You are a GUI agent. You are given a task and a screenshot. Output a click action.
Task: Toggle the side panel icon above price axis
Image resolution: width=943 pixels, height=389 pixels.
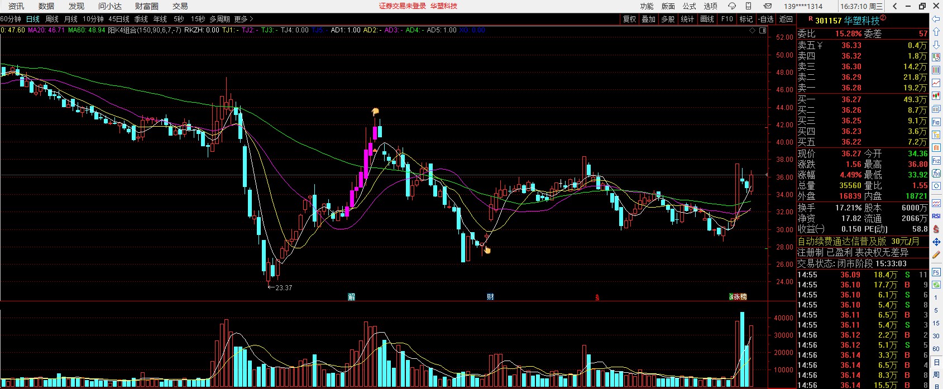coord(764,31)
